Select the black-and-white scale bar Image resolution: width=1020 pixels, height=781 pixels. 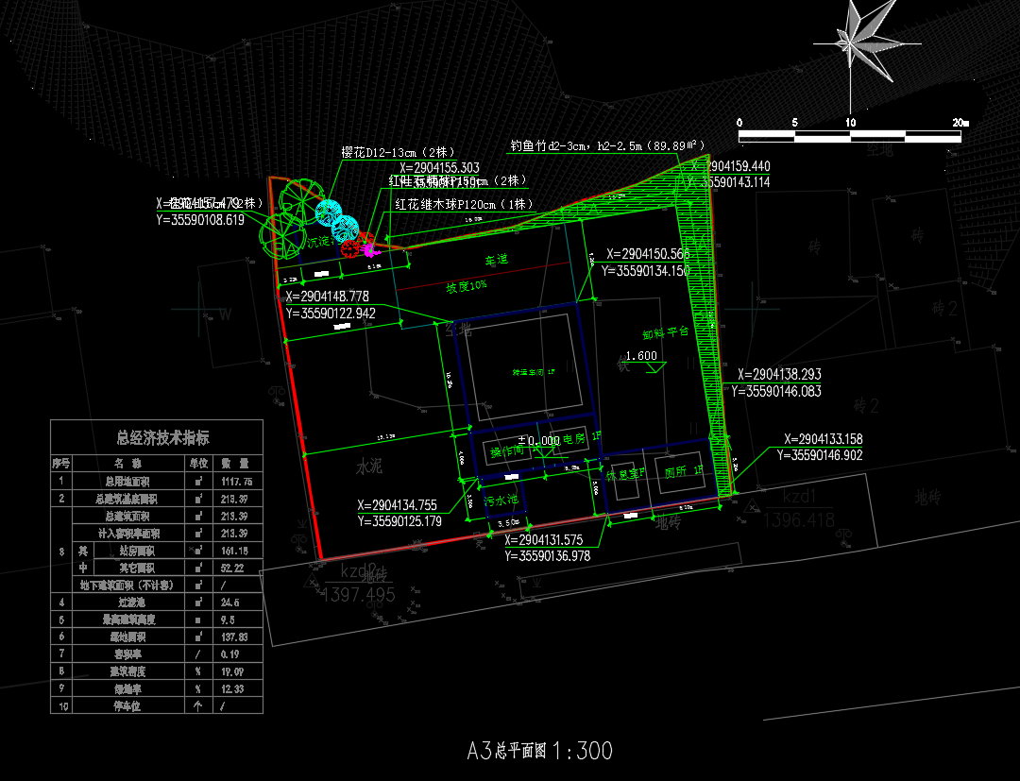[x=850, y=136]
